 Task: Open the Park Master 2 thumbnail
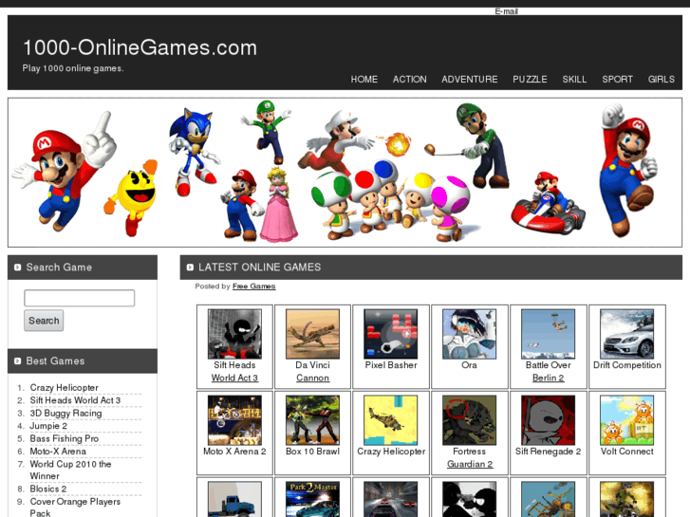(x=312, y=499)
